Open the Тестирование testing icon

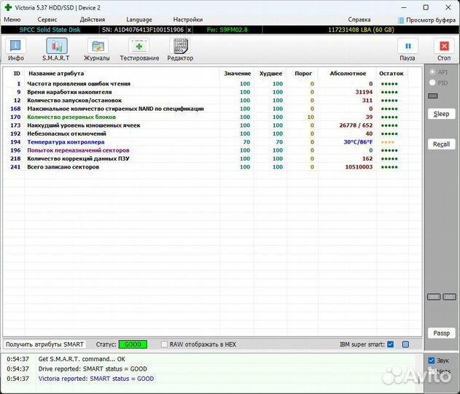tap(139, 49)
